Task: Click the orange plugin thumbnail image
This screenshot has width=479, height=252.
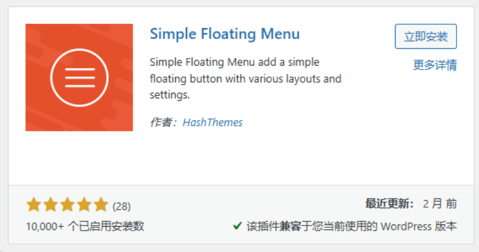Action: tap(79, 77)
